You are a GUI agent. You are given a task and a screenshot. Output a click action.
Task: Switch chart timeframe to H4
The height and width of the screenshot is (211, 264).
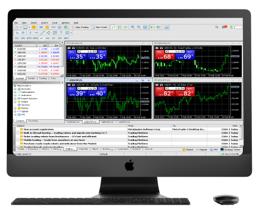click(x=48, y=38)
